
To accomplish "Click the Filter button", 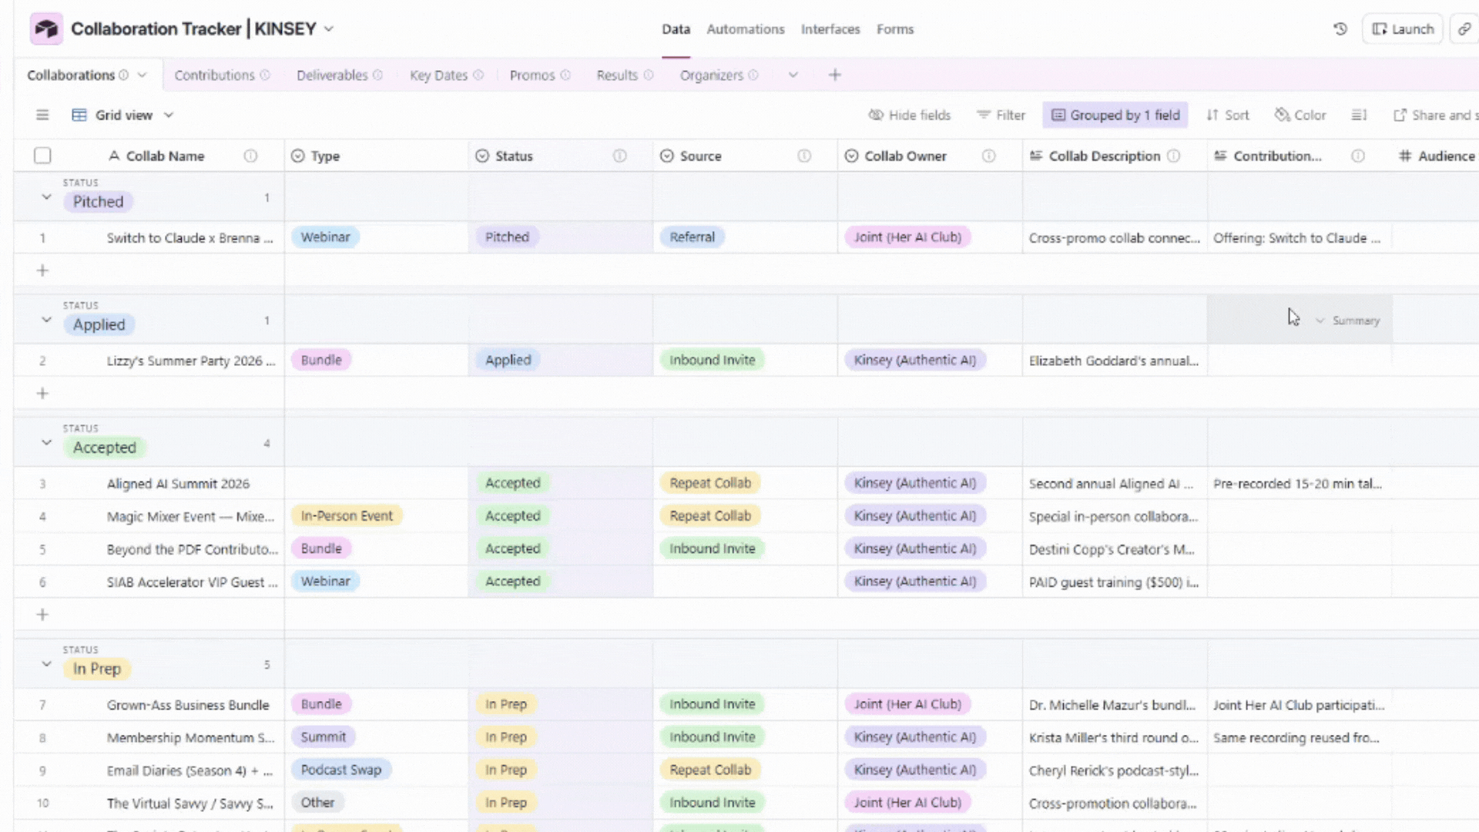I will [1001, 115].
